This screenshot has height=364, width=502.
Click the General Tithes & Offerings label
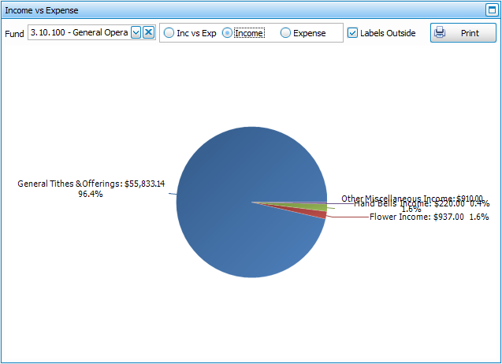91,184
